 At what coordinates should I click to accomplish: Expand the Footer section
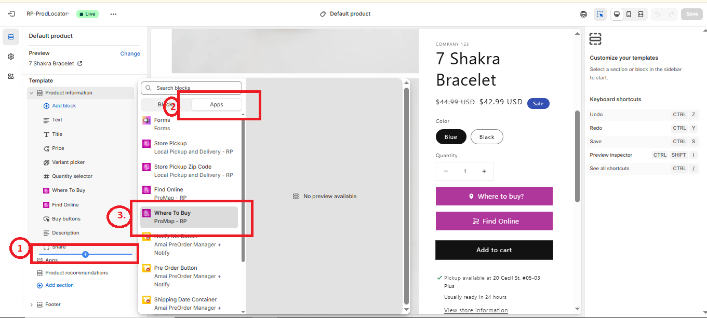pos(31,305)
